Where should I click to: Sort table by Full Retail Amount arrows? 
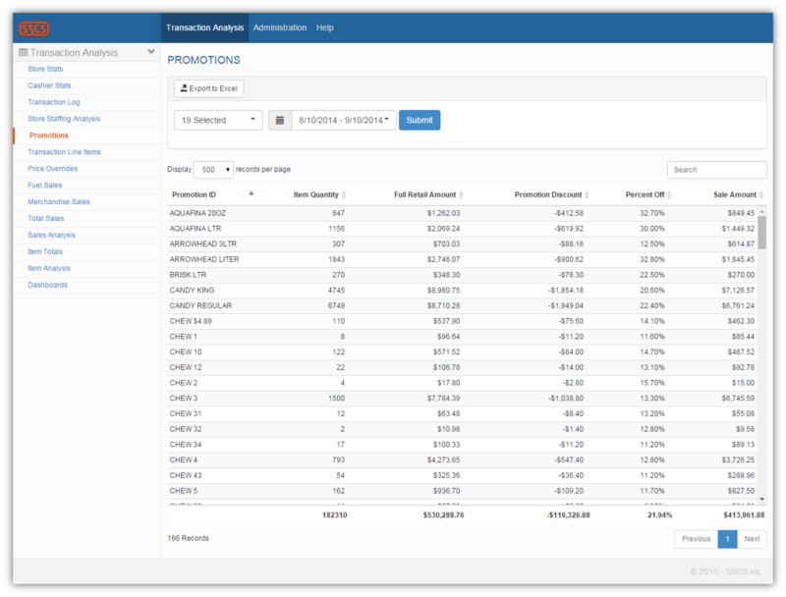coord(461,194)
